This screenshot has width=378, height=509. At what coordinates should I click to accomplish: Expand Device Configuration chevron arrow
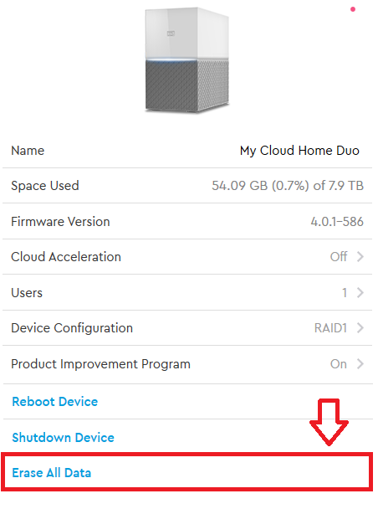pyautogui.click(x=360, y=328)
